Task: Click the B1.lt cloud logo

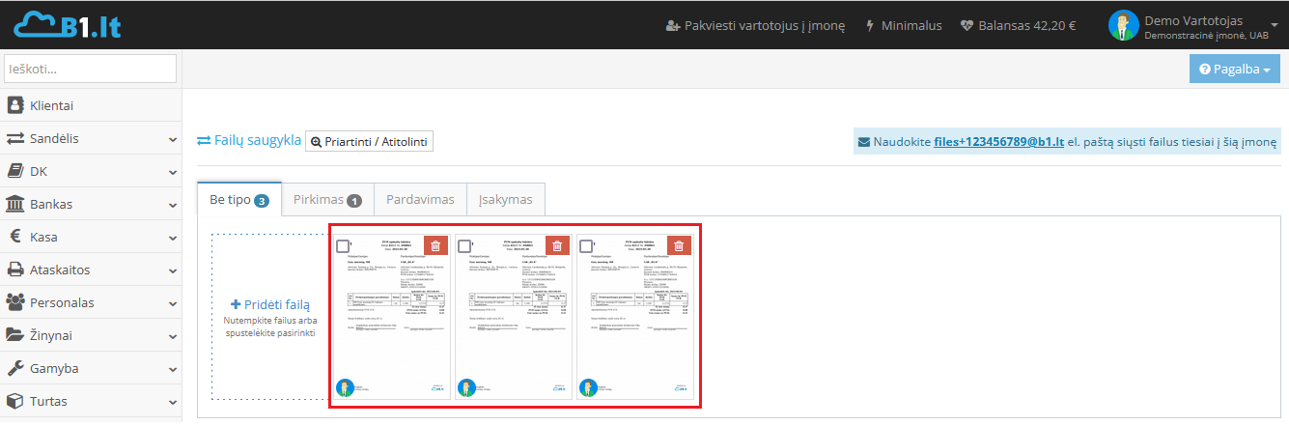Action: tap(67, 24)
